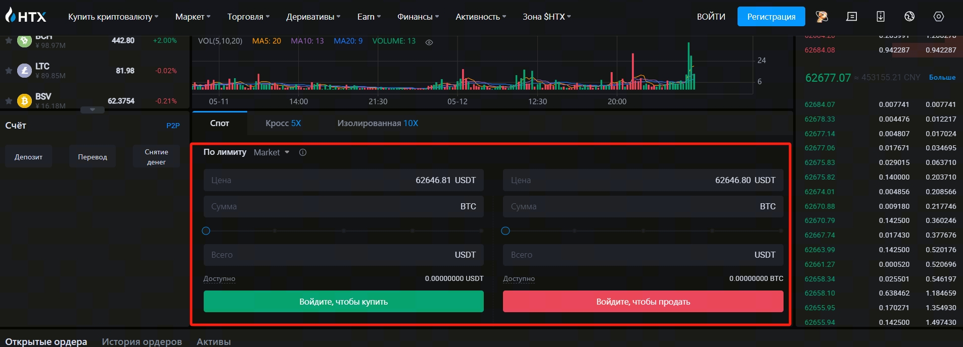Viewport: 963px width, 347px height.
Task: Click the green Войдите, чтобы купить button
Action: 343,302
